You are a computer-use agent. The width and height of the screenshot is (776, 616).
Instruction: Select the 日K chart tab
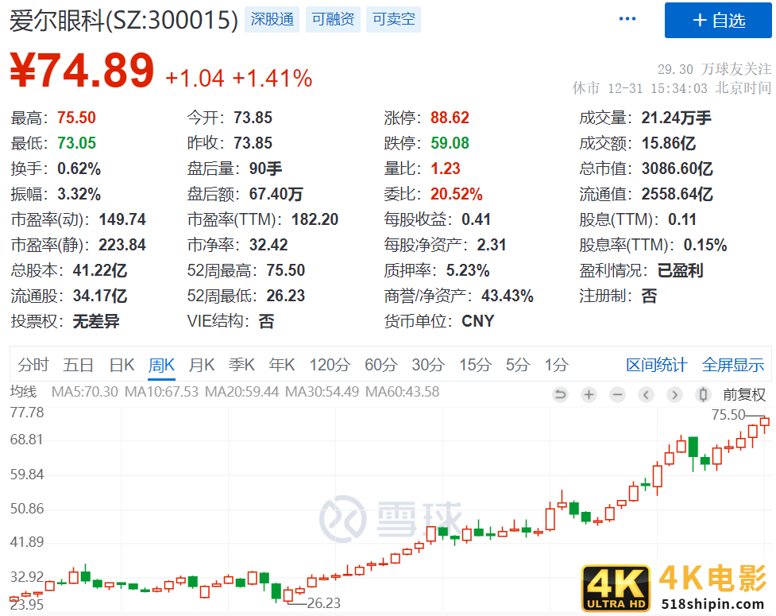(x=122, y=365)
